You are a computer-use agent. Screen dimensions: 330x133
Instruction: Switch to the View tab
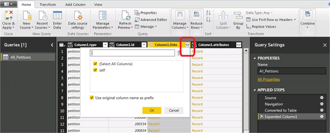click(x=98, y=4)
